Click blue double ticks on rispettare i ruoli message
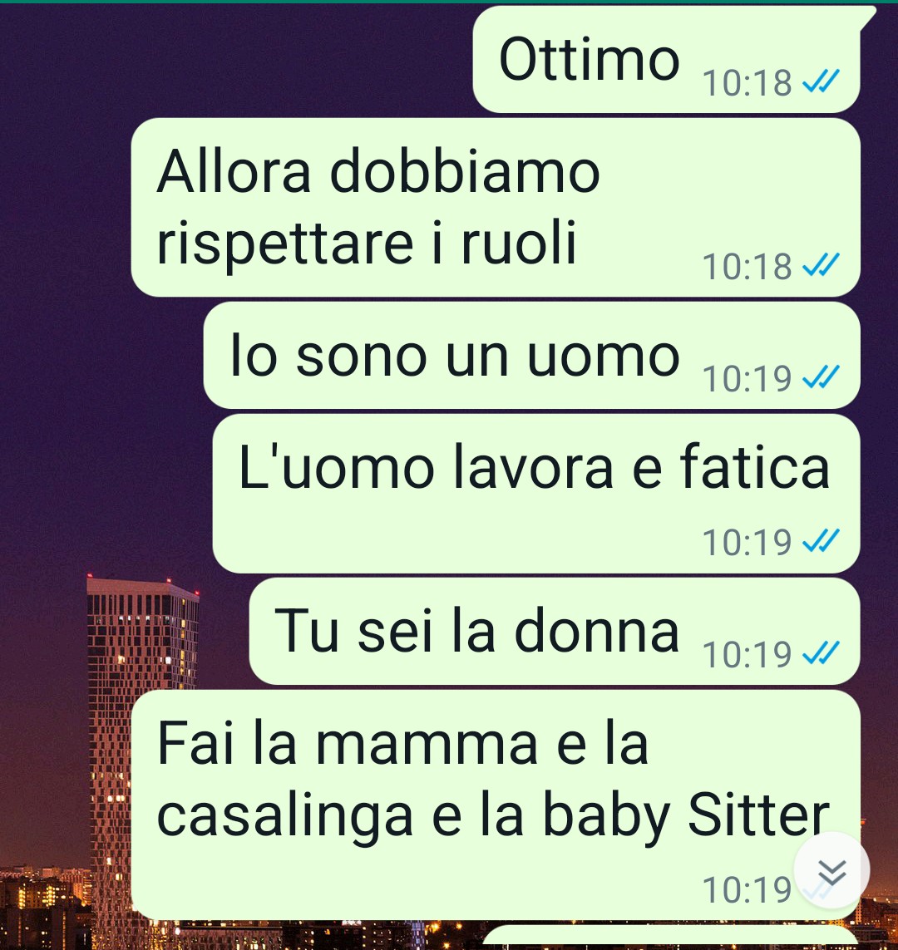 pos(821,265)
